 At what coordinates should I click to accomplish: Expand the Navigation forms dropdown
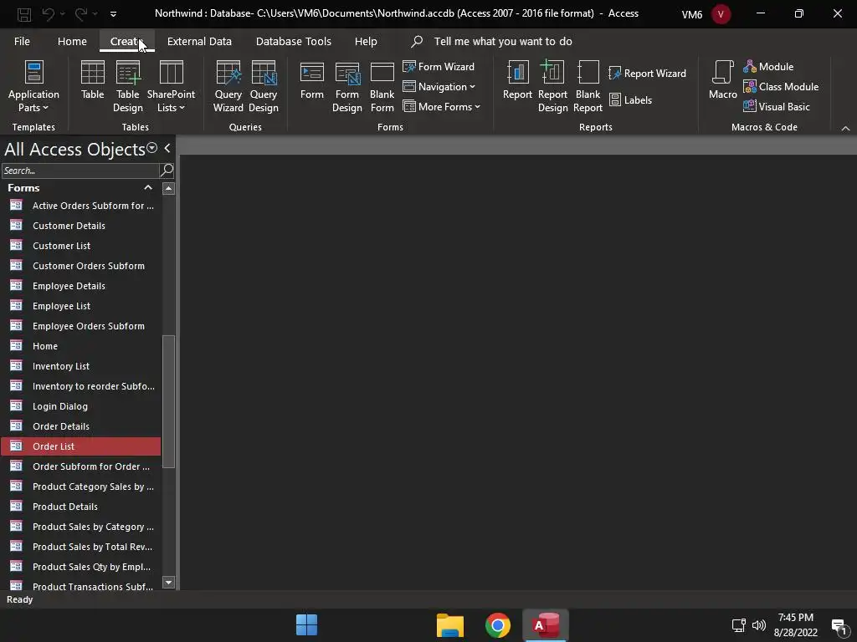click(x=439, y=87)
